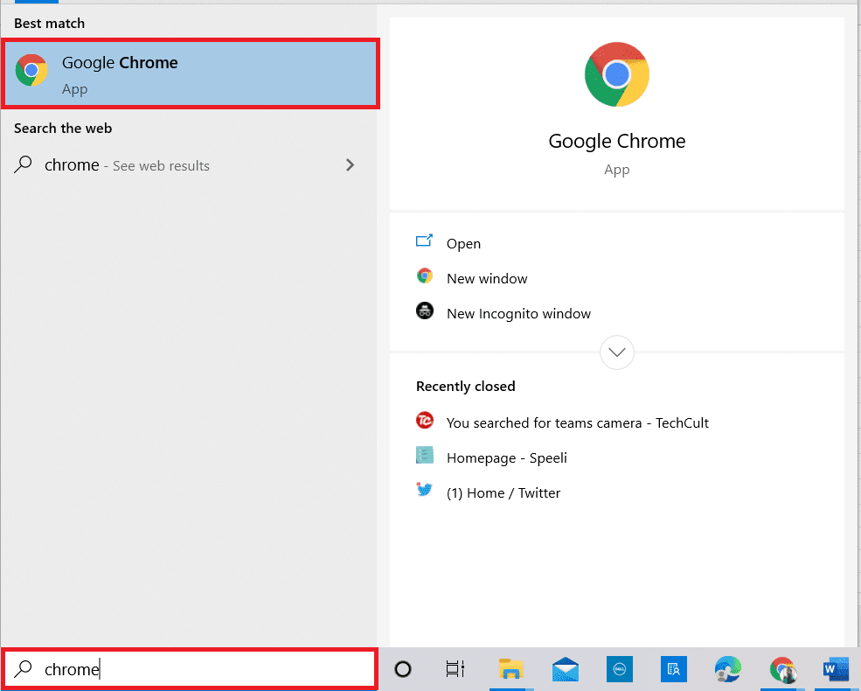Select Open for Google Chrome
Image resolution: width=861 pixels, height=691 pixels.
463,243
